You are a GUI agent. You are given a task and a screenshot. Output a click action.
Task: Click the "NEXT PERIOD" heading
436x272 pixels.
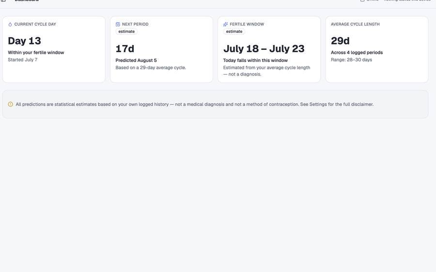[x=135, y=24]
